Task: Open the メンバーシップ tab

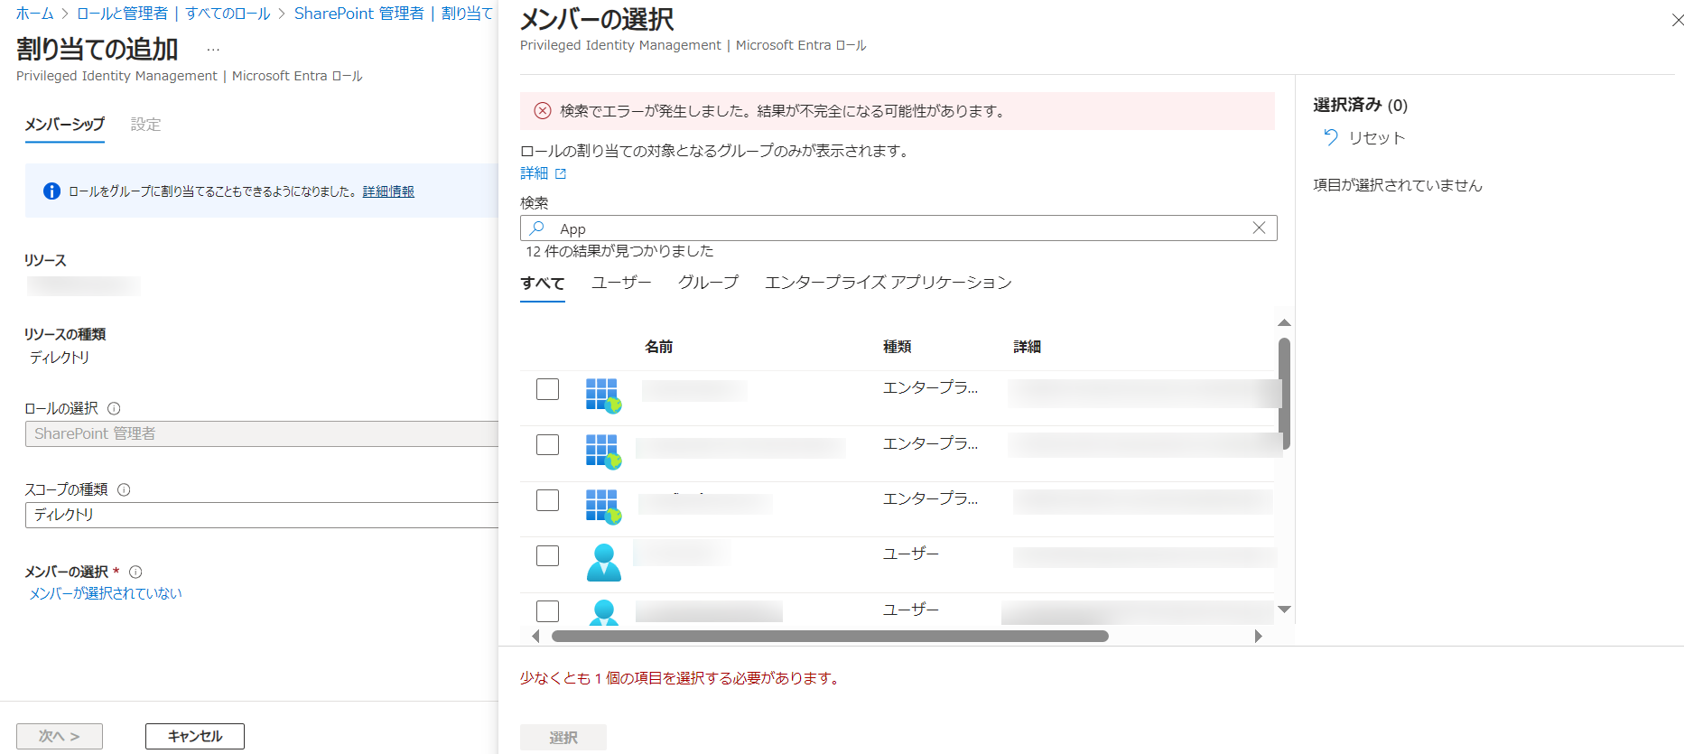Action: pos(64,125)
